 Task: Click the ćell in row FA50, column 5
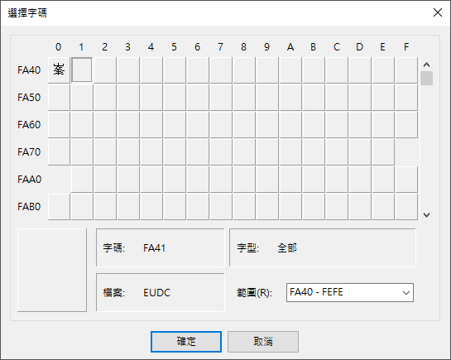pos(175,98)
